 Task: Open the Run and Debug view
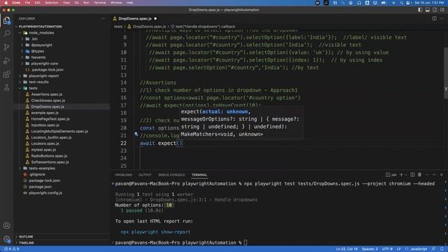pyautogui.click(x=6, y=61)
